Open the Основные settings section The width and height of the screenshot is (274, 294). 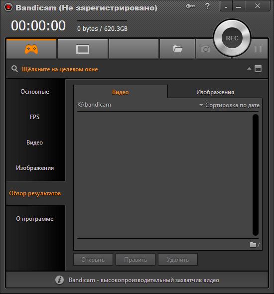tap(35, 92)
